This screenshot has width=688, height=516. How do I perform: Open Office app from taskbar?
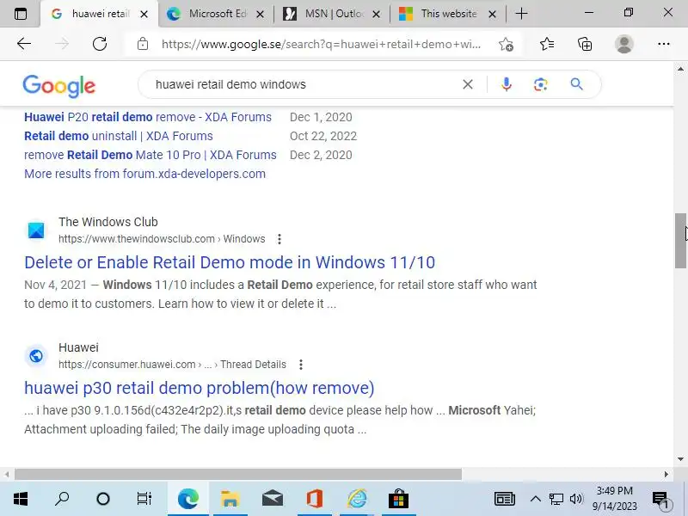pos(314,499)
